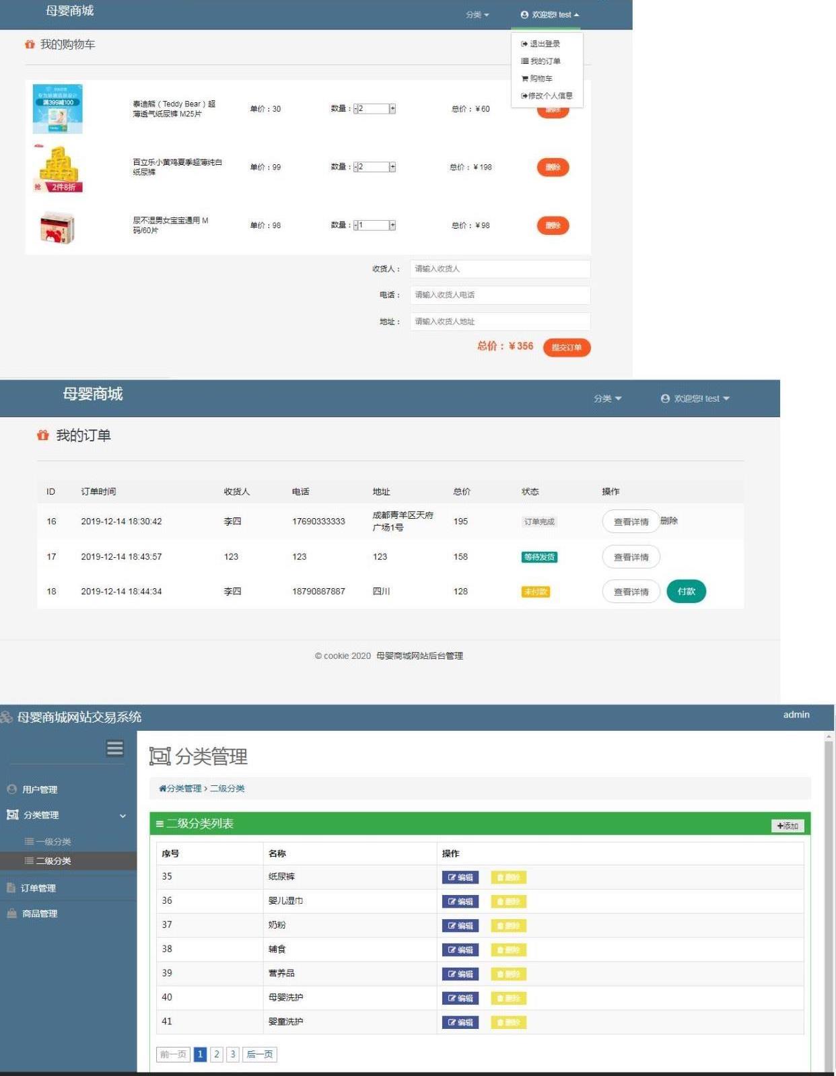This screenshot has height=1076, width=836.
Task: Open the 欢迎您! test user dropdown in orders page
Action: tap(695, 398)
